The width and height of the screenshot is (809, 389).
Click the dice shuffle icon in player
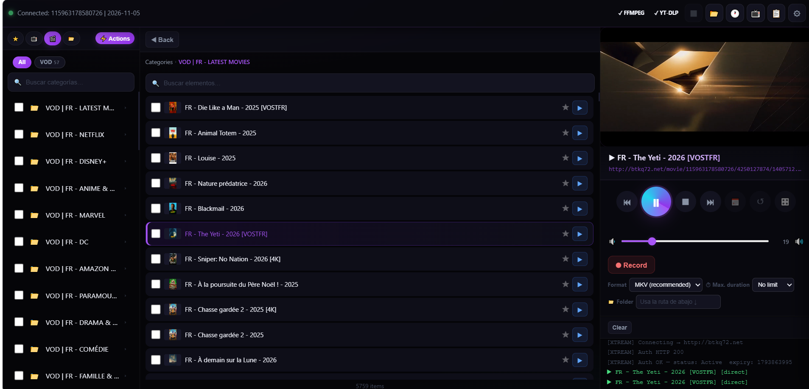click(785, 202)
